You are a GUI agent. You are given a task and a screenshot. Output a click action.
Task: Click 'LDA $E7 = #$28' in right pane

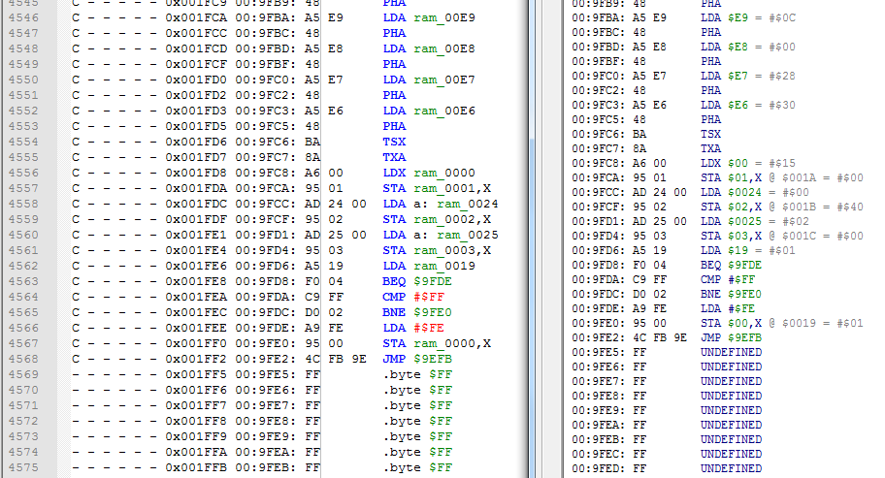(748, 76)
